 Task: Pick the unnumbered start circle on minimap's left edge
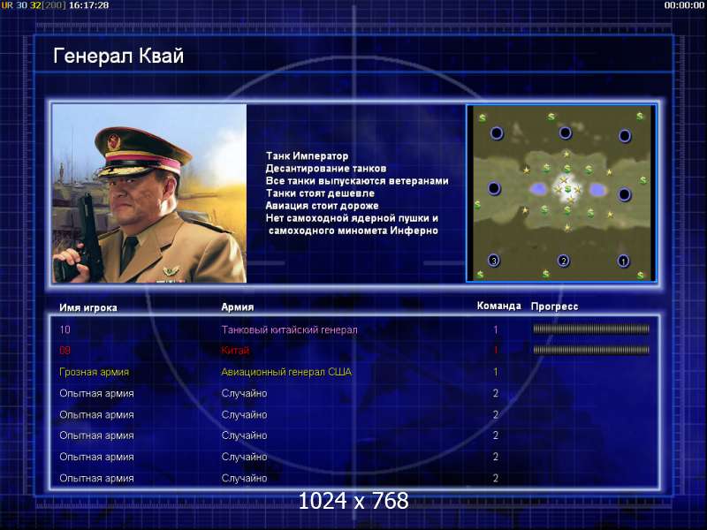494,188
